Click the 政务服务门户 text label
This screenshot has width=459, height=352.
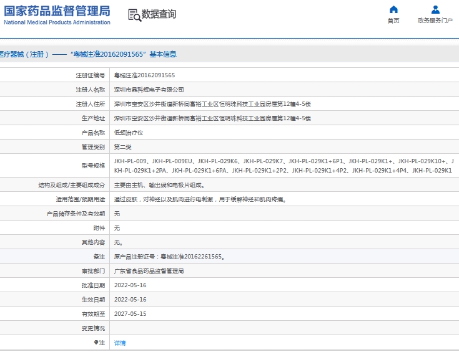coord(435,21)
